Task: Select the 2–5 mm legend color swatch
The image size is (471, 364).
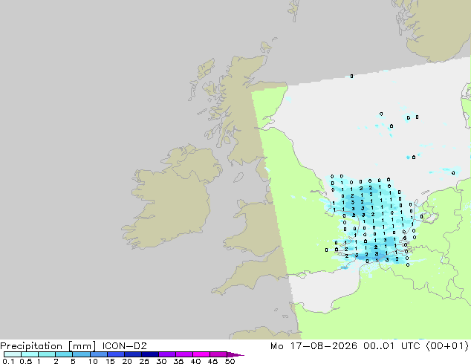Action: [64, 354]
